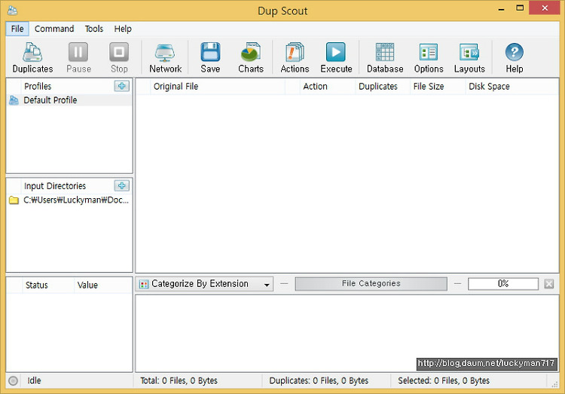Click the Original File column header
565x394 pixels.
(x=218, y=87)
